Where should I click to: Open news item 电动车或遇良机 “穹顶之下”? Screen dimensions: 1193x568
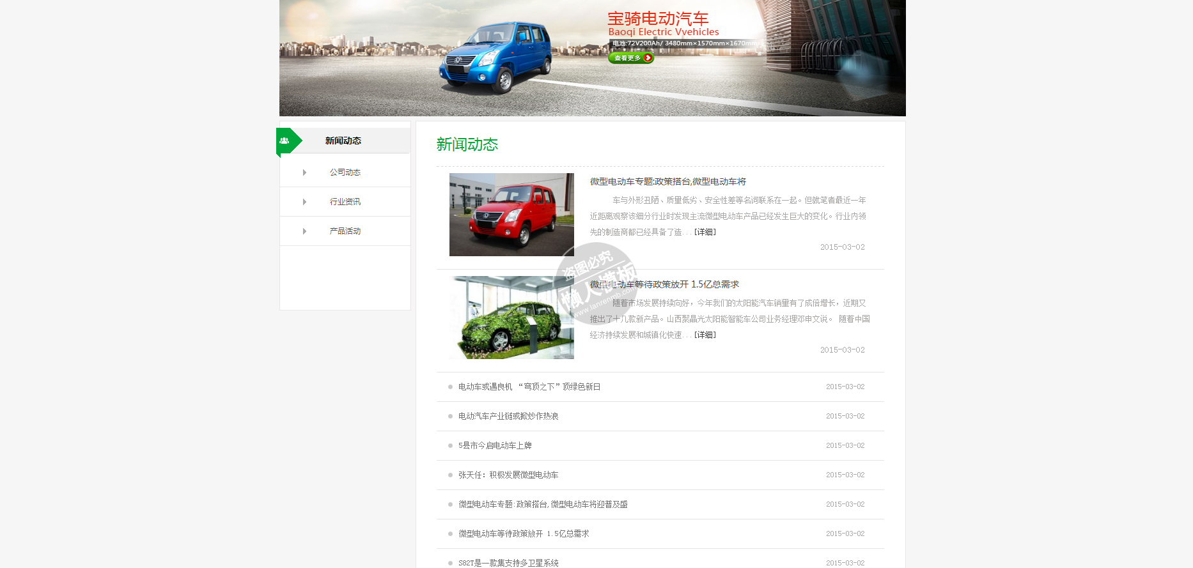coord(529,387)
